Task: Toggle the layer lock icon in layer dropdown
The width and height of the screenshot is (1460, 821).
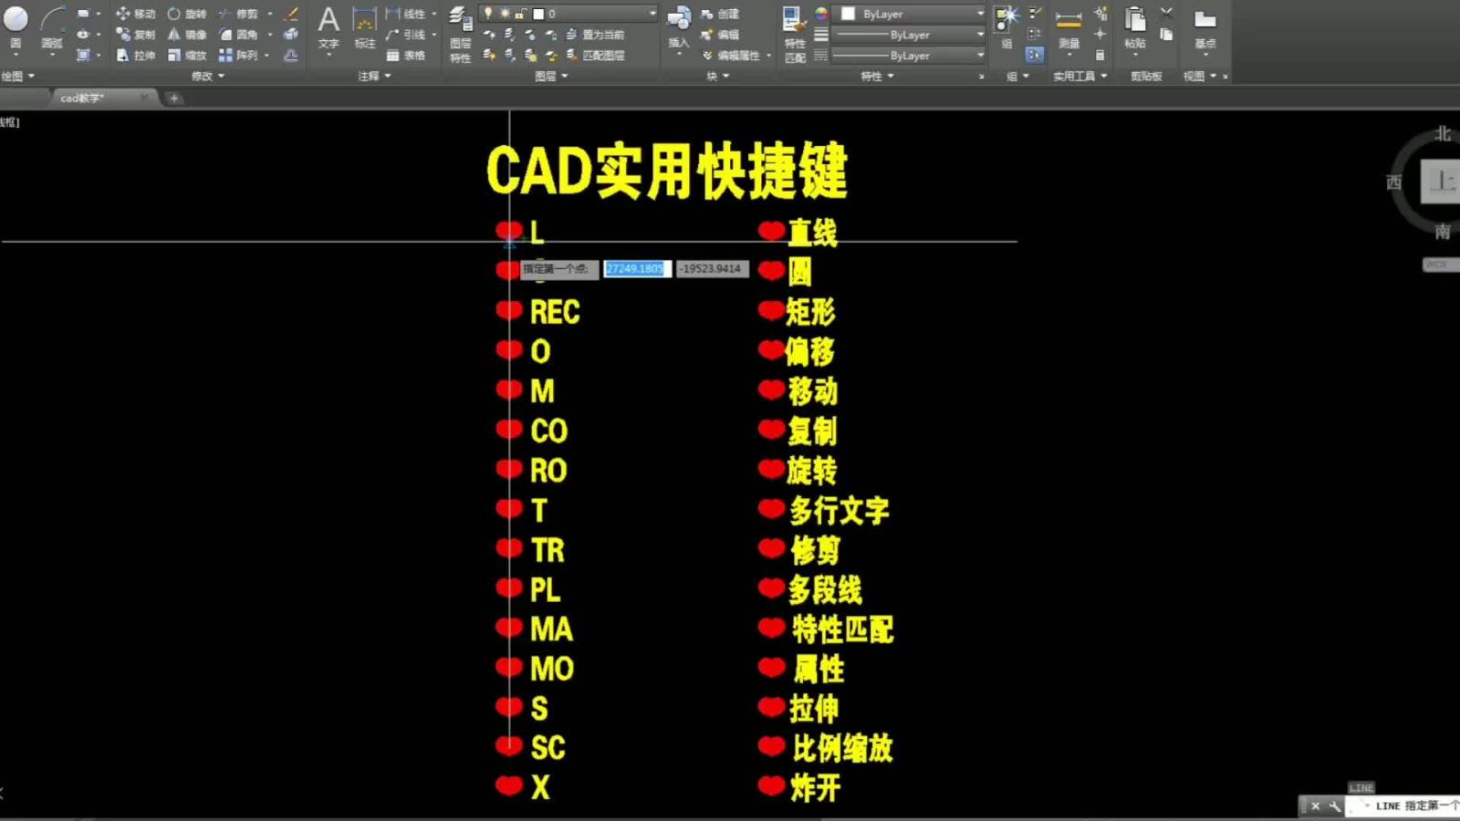Action: (x=520, y=14)
